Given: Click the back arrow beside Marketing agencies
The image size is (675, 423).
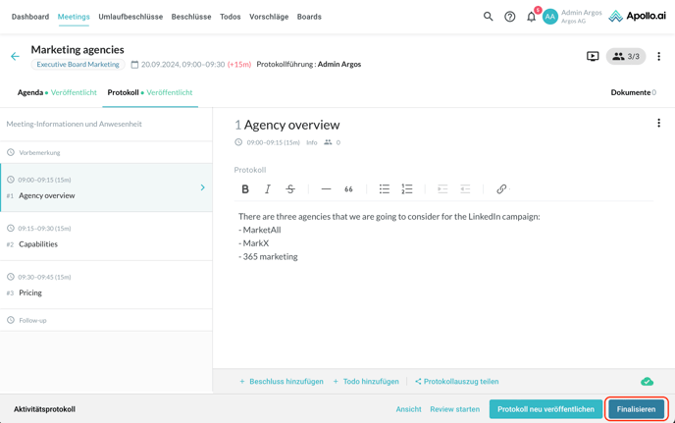Looking at the screenshot, I should pos(15,57).
